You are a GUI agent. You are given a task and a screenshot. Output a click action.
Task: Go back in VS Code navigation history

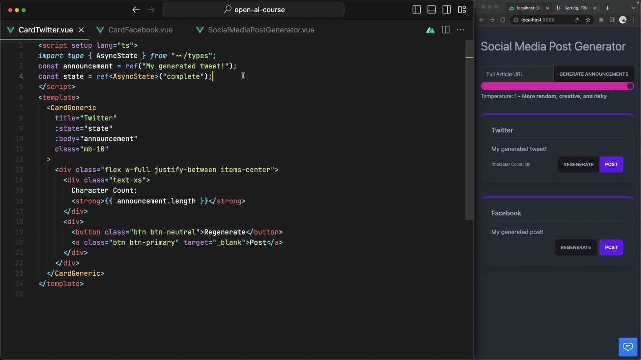(x=136, y=10)
